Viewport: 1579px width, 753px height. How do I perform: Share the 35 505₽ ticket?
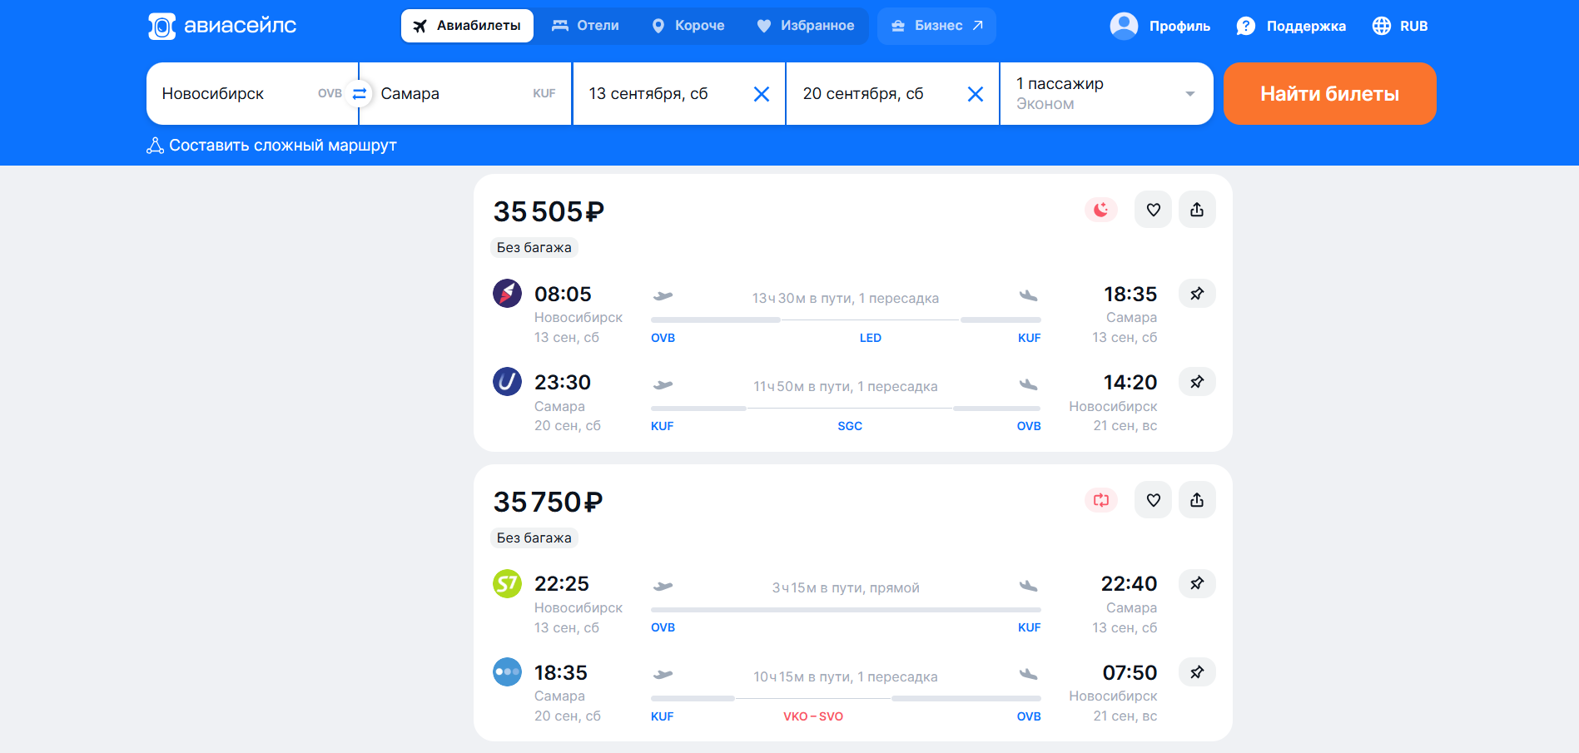point(1197,210)
